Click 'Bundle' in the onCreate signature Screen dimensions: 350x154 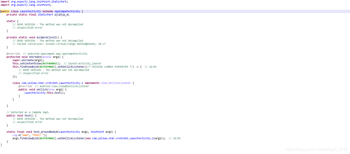(47, 57)
